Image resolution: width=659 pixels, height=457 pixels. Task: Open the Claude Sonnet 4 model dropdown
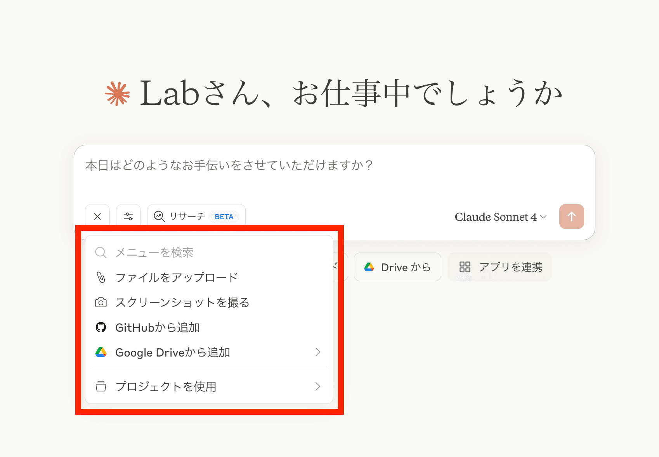[x=500, y=217]
